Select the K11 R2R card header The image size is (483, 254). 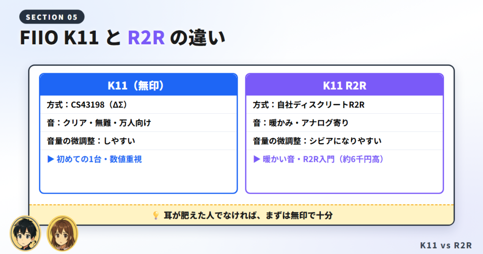point(344,85)
